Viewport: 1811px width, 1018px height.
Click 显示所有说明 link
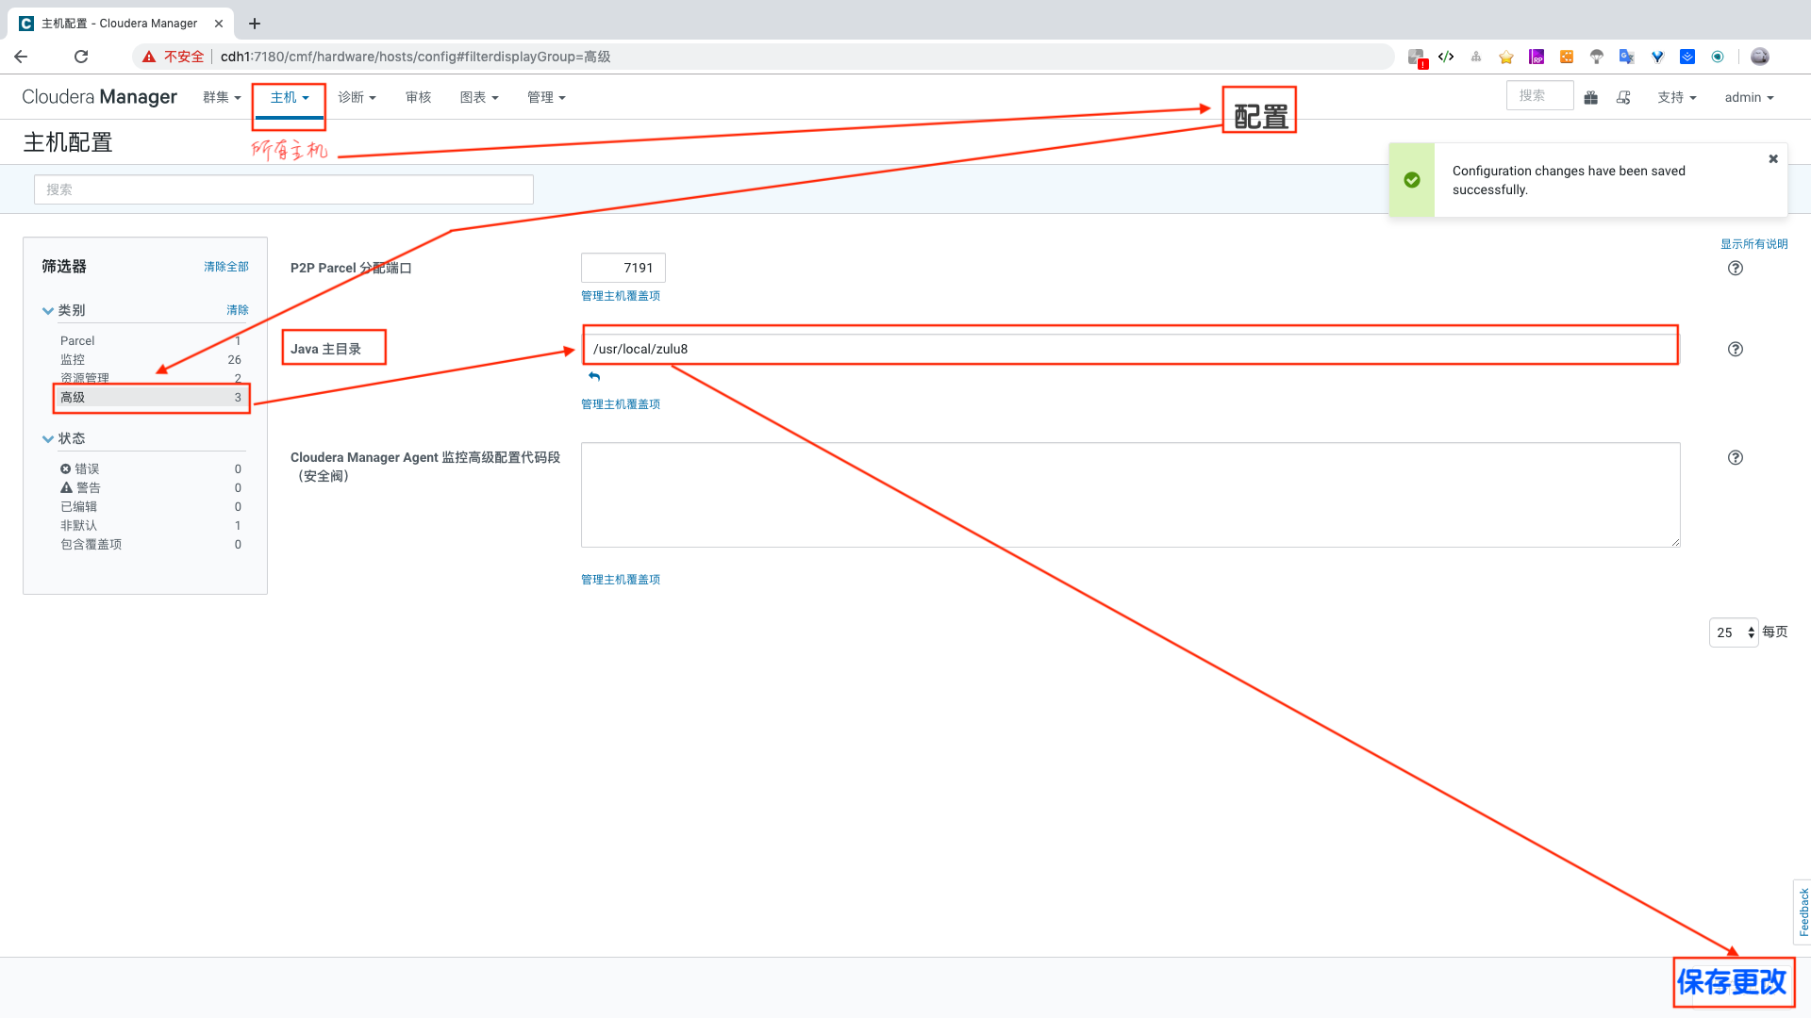(x=1753, y=244)
